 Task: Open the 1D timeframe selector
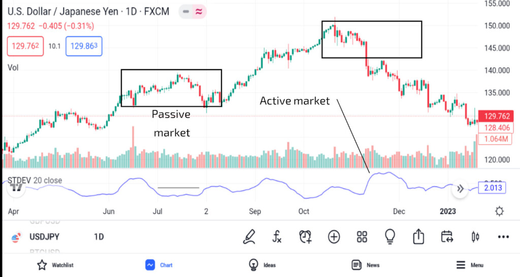[x=99, y=237]
